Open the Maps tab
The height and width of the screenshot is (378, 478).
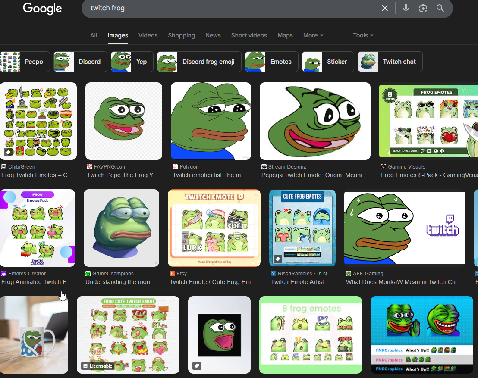click(285, 35)
